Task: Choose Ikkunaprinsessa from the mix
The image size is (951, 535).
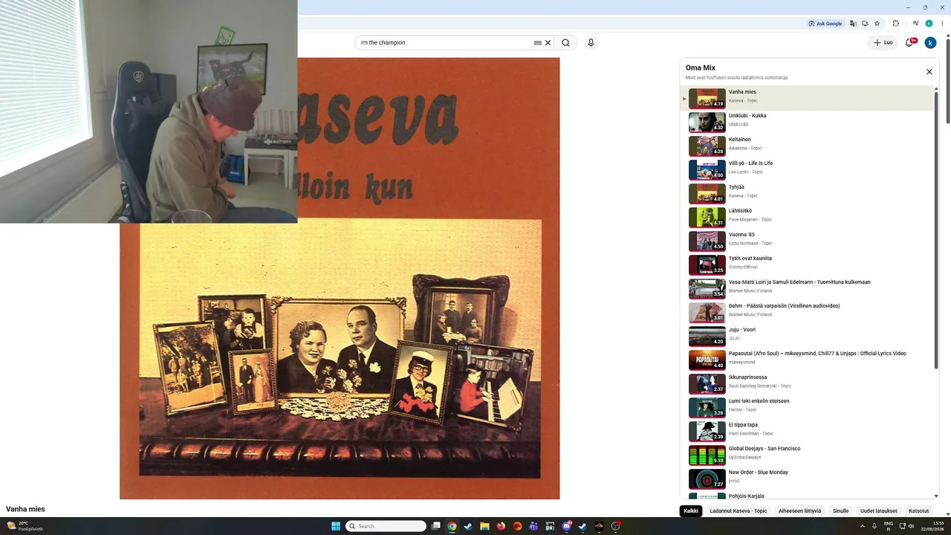Action: pos(807,384)
